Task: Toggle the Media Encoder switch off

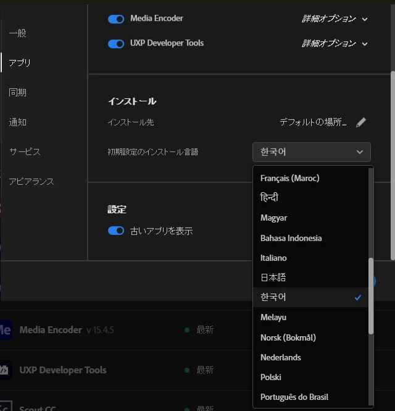Action: pyautogui.click(x=116, y=19)
